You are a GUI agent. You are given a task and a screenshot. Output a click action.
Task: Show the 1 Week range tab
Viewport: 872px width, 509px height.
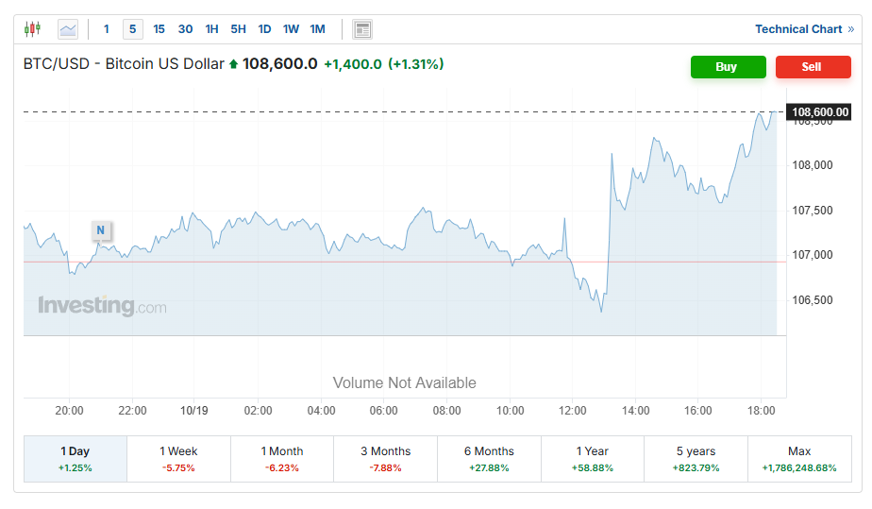(178, 458)
